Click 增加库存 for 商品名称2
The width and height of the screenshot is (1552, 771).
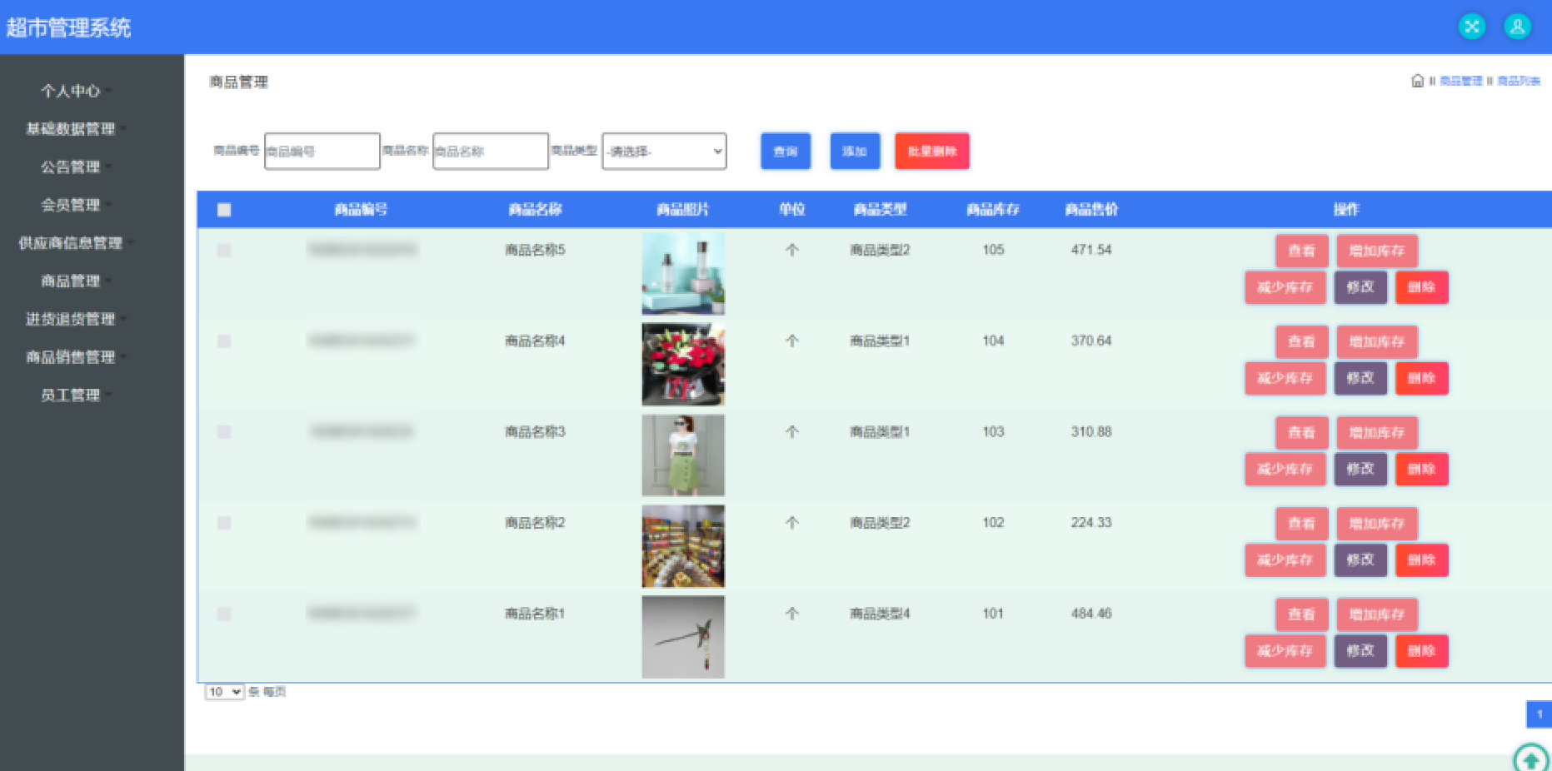pyautogui.click(x=1377, y=524)
